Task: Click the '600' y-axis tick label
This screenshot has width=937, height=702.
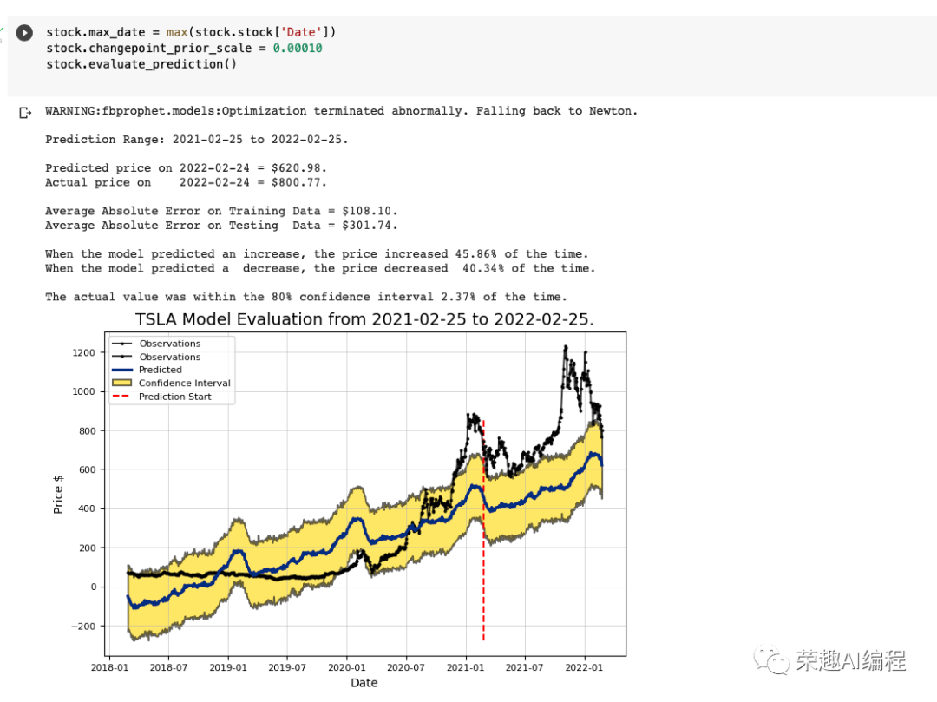Action: (x=88, y=469)
